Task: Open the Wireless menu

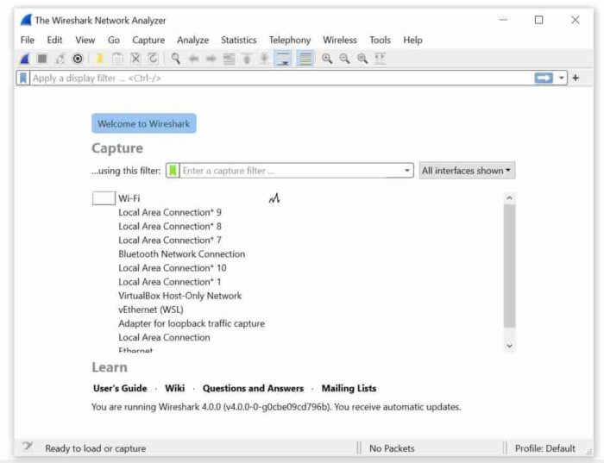Action: pos(340,40)
